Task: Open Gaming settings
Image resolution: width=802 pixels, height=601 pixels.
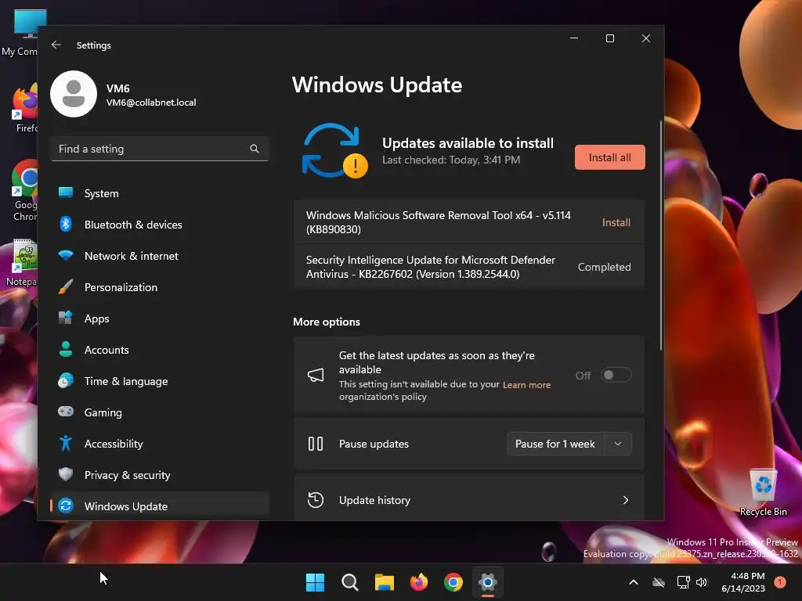Action: point(160,412)
